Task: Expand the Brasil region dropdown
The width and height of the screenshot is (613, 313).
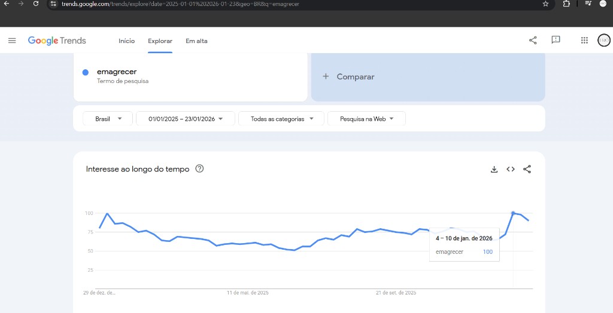Action: 108,119
